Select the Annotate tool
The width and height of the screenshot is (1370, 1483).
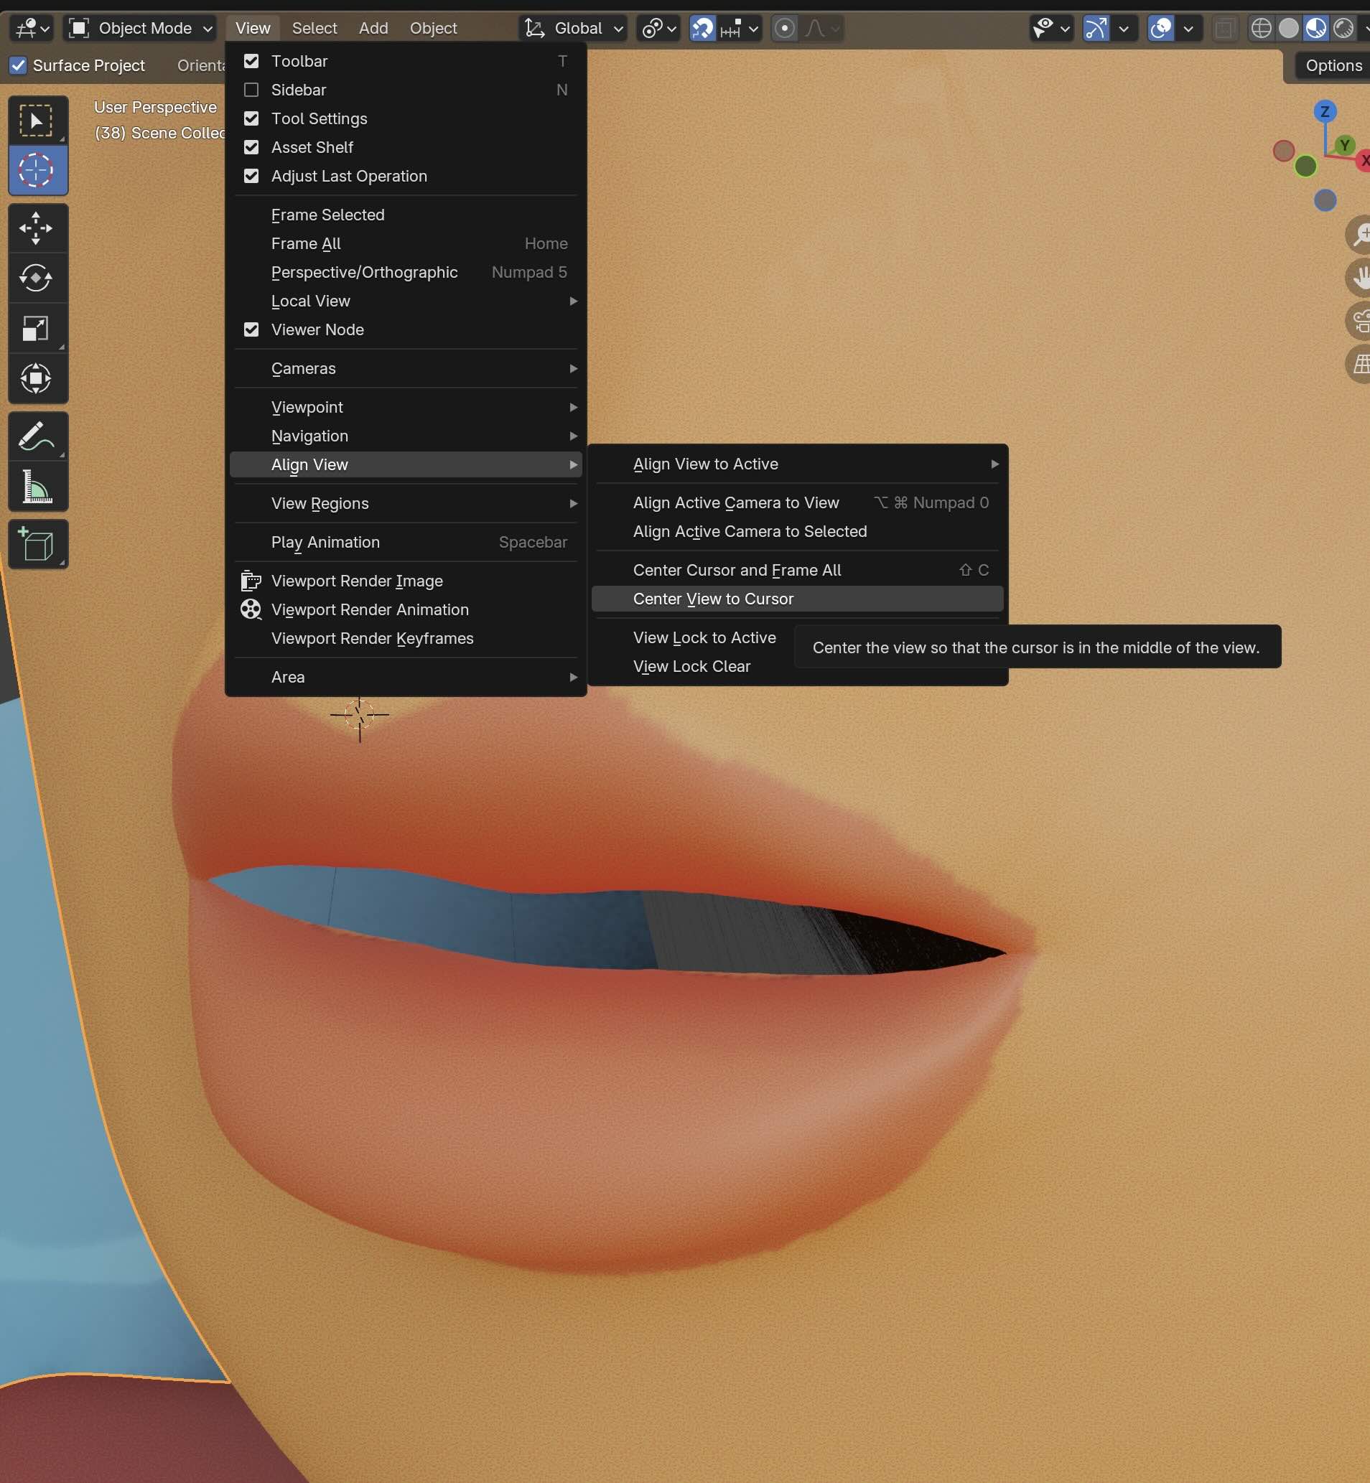[37, 436]
